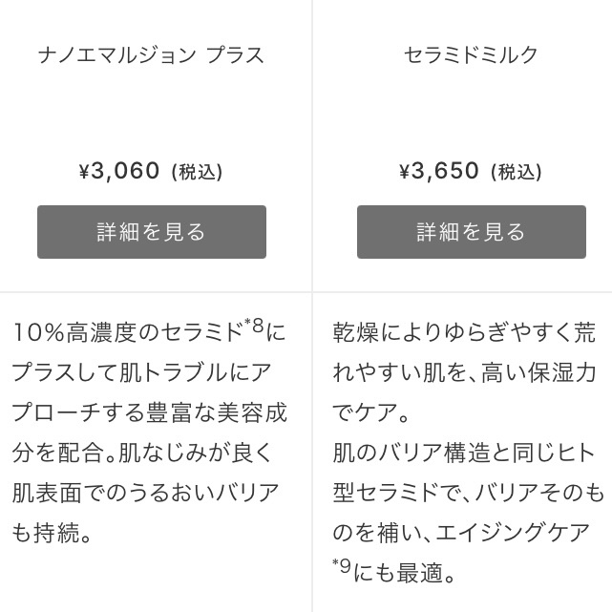This screenshot has height=612, width=612.
Task: Click the *8 footnote marker
Action: pyautogui.click(x=255, y=326)
